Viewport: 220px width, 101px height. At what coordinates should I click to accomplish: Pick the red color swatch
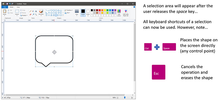point(100,10)
